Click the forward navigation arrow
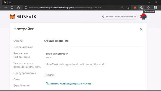The width and height of the screenshot is (161, 91). (x=6, y=8)
